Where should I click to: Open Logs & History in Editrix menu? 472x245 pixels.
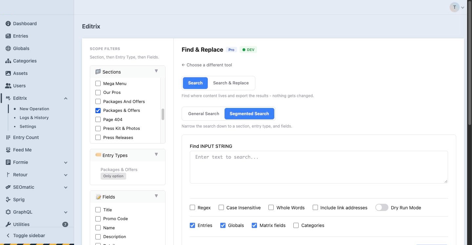[34, 117]
